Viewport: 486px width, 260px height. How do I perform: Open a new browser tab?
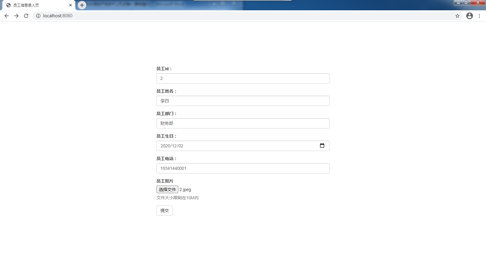[x=82, y=5]
